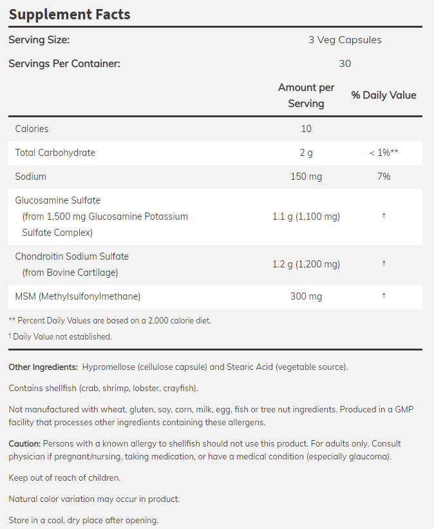Click the Supplement Facts heading
Viewport: 434px width, 529px height.
(70, 14)
